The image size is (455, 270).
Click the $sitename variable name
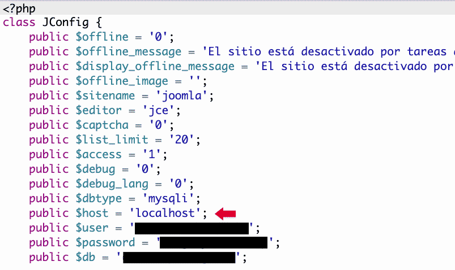tap(105, 96)
